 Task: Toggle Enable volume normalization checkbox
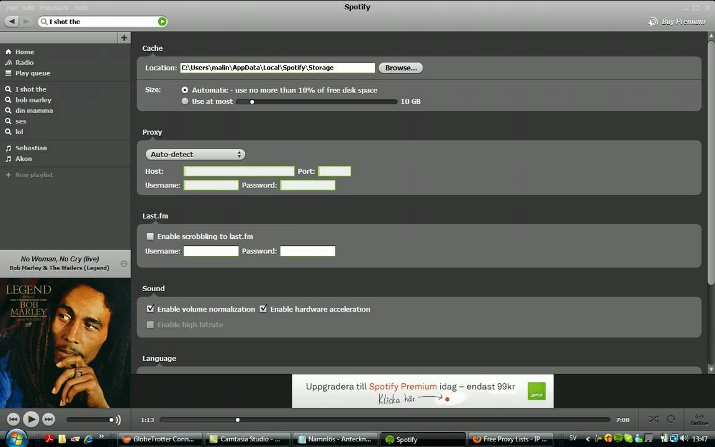[150, 309]
